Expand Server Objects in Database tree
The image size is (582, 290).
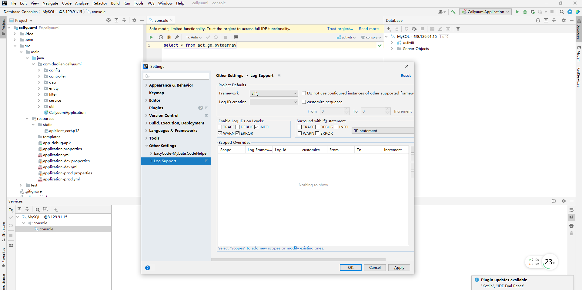[x=392, y=49]
